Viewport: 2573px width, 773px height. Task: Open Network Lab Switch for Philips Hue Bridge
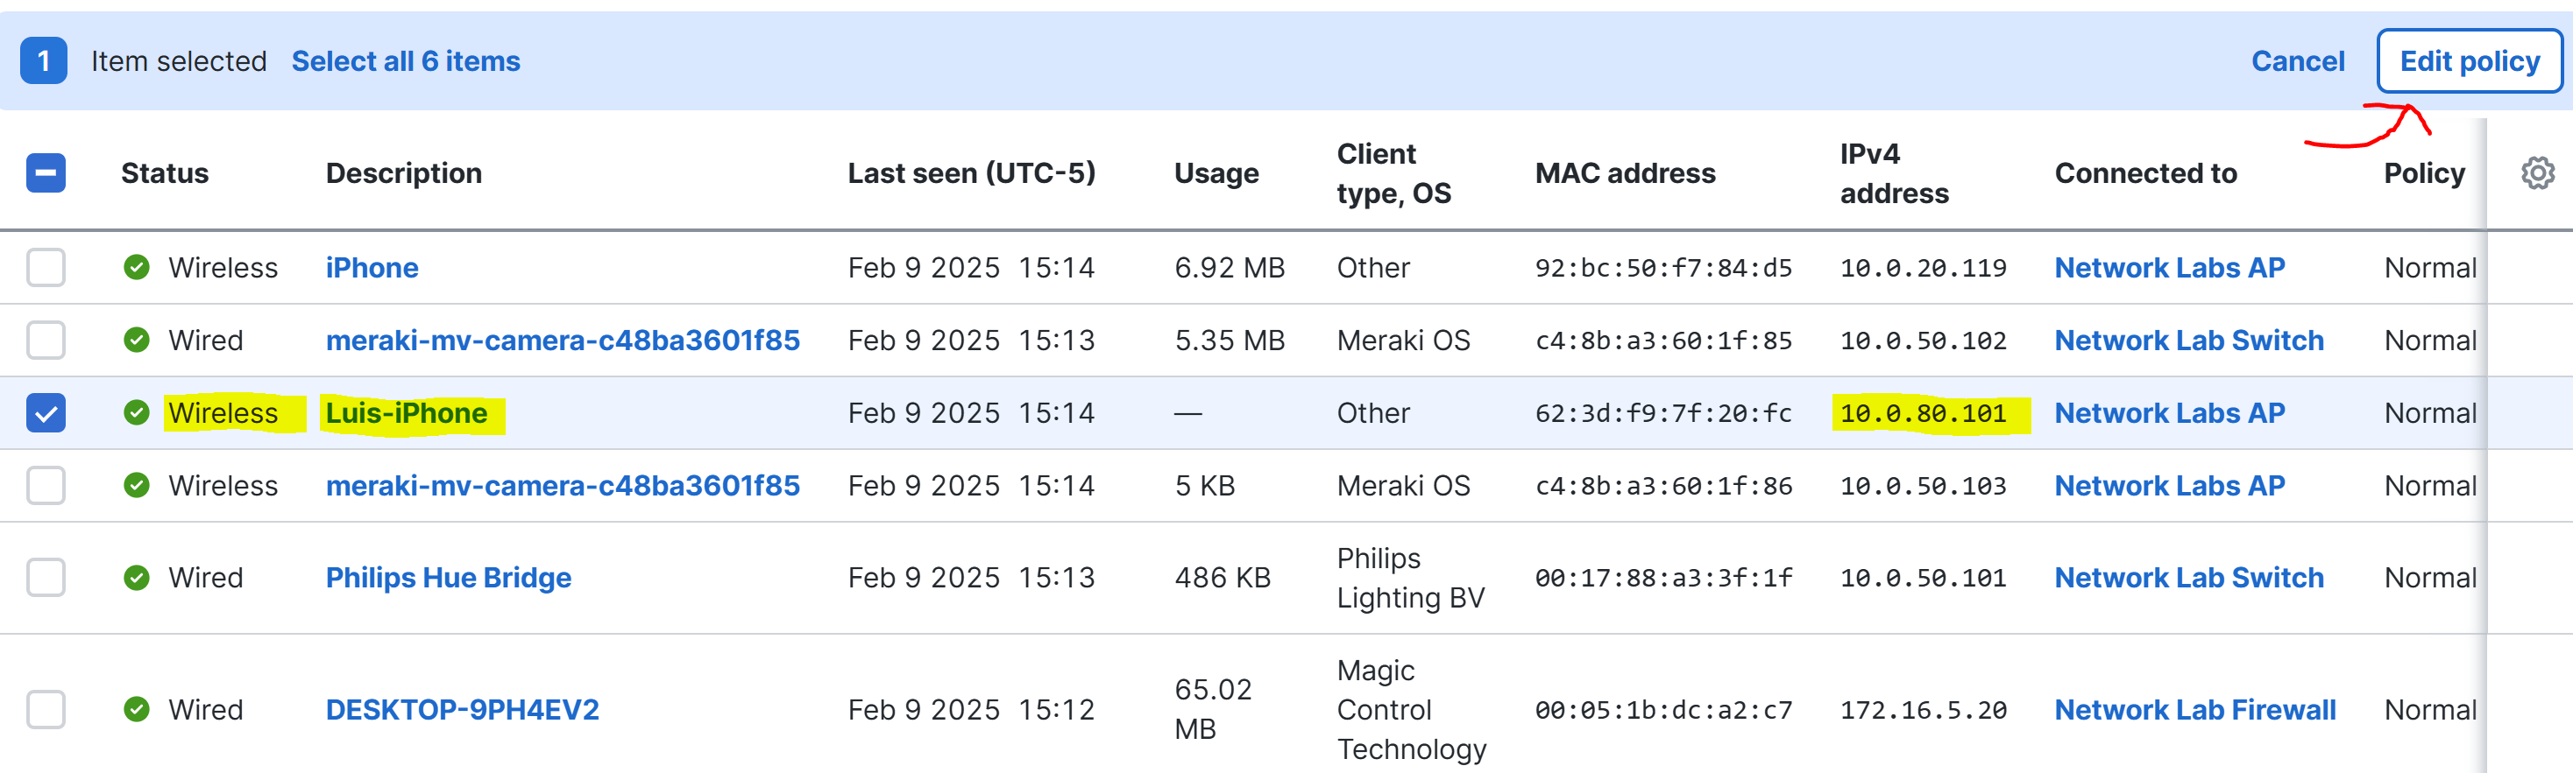point(2188,578)
